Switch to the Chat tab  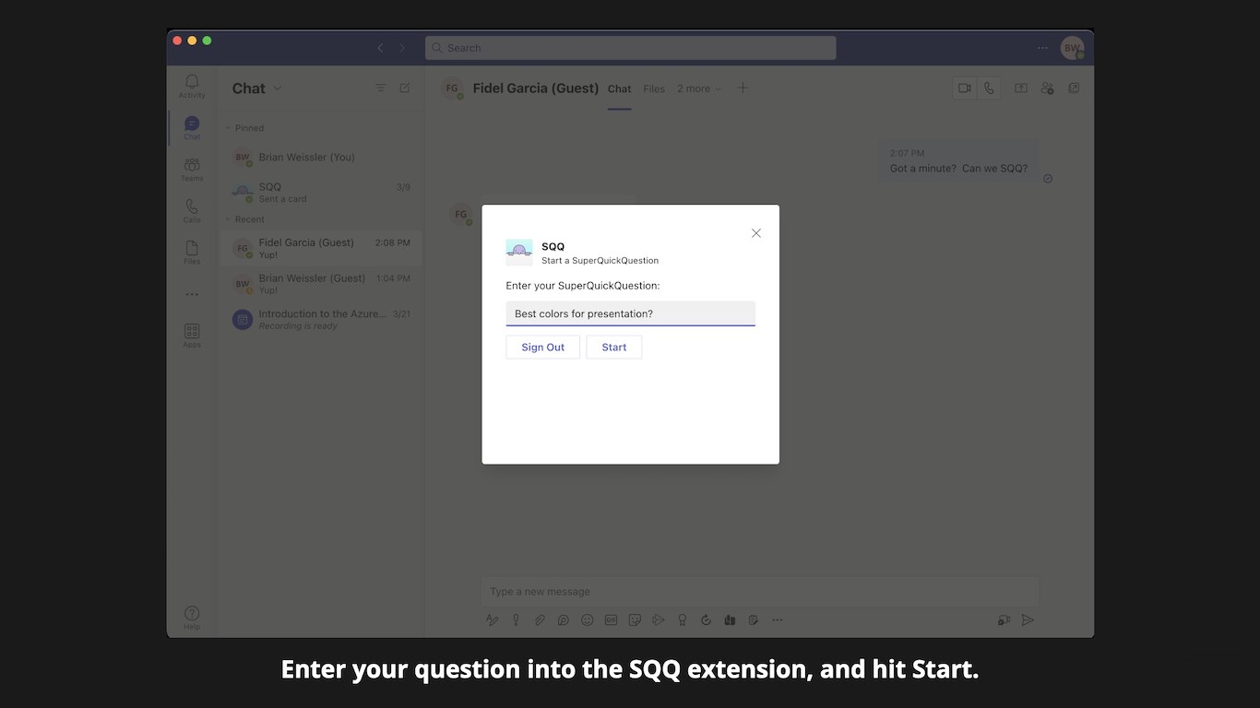tap(620, 88)
